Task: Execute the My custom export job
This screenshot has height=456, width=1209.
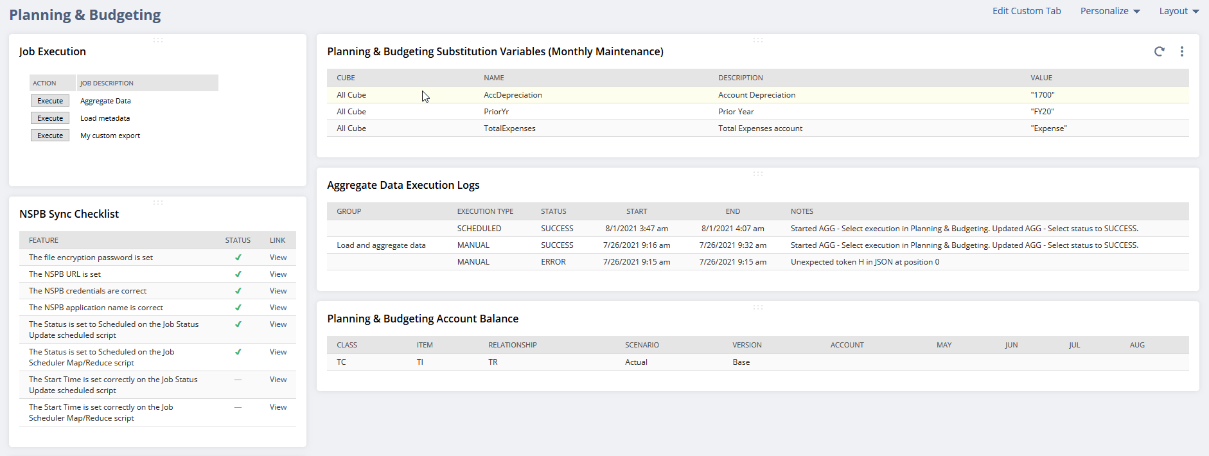Action: [50, 136]
